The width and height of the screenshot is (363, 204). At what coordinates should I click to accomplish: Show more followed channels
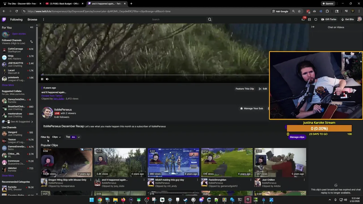click(x=8, y=85)
